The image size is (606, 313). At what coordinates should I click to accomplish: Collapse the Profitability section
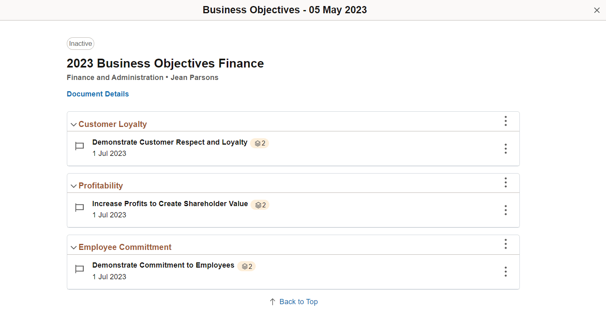tap(73, 186)
